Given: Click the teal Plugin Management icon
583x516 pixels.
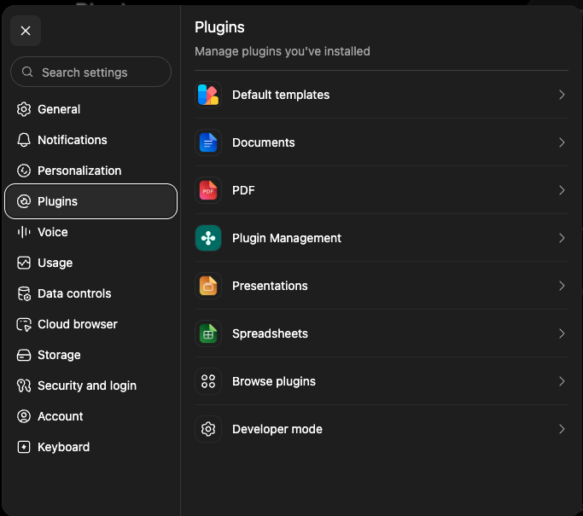Looking at the screenshot, I should [x=208, y=238].
